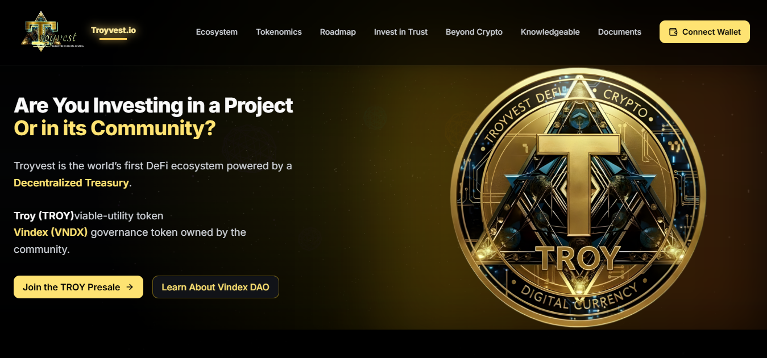
Task: Click the Connect Wallet button
Action: 704,32
